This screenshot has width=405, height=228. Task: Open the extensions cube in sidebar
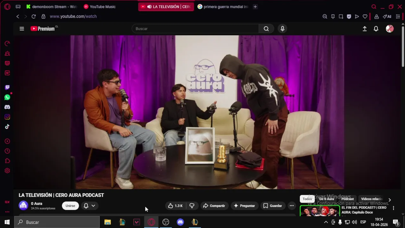tap(7, 161)
